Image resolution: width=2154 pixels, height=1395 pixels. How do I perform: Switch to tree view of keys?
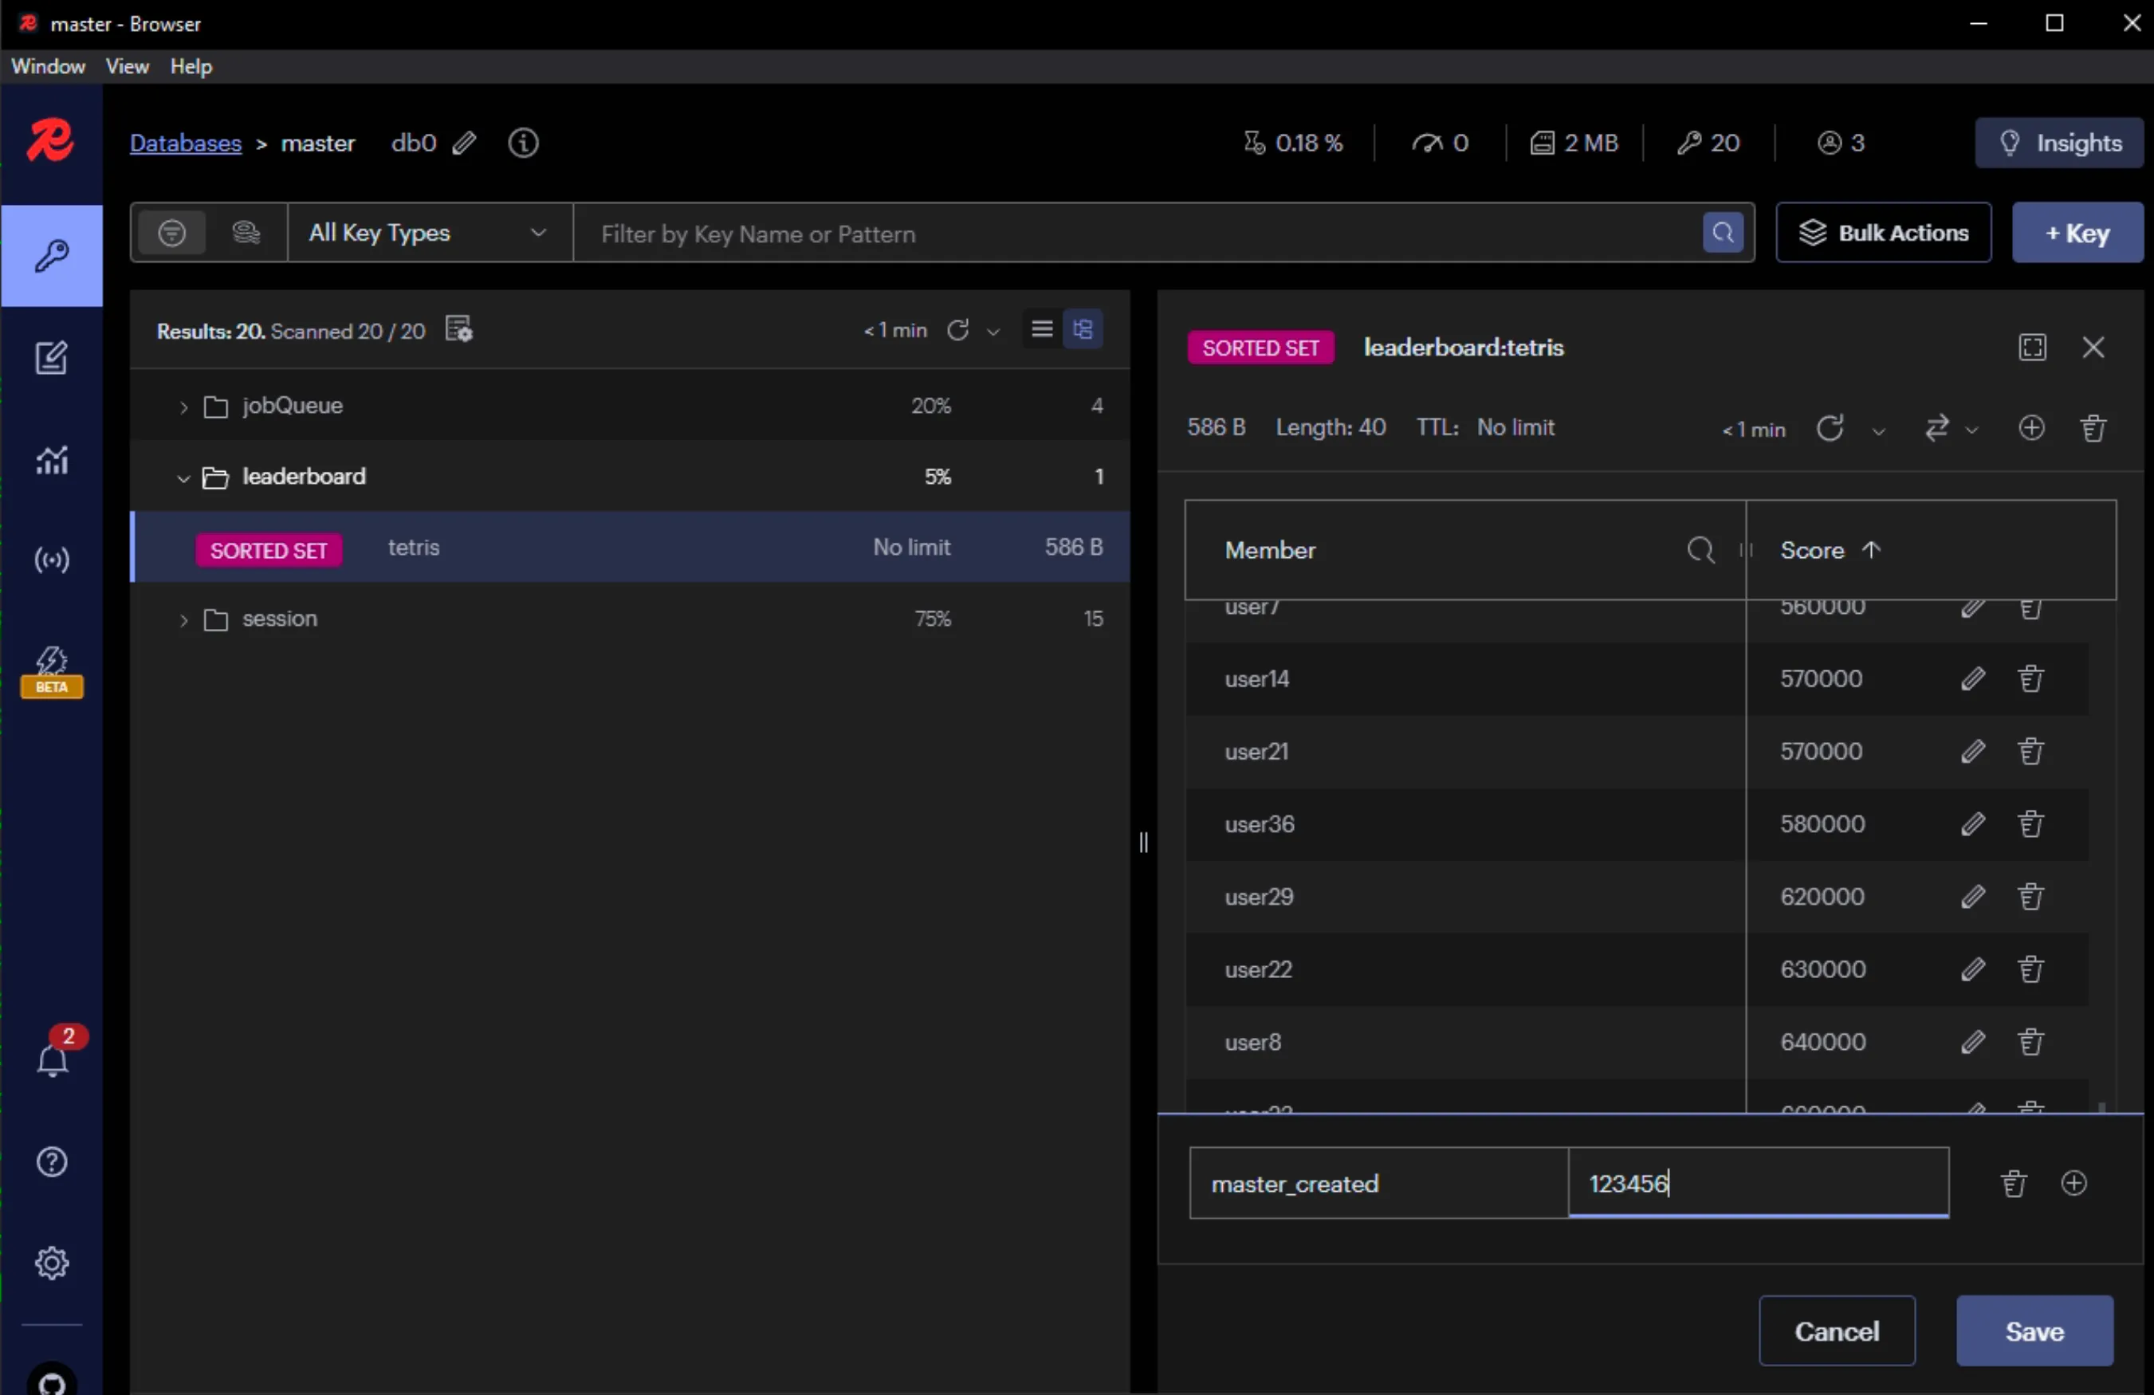1083,329
